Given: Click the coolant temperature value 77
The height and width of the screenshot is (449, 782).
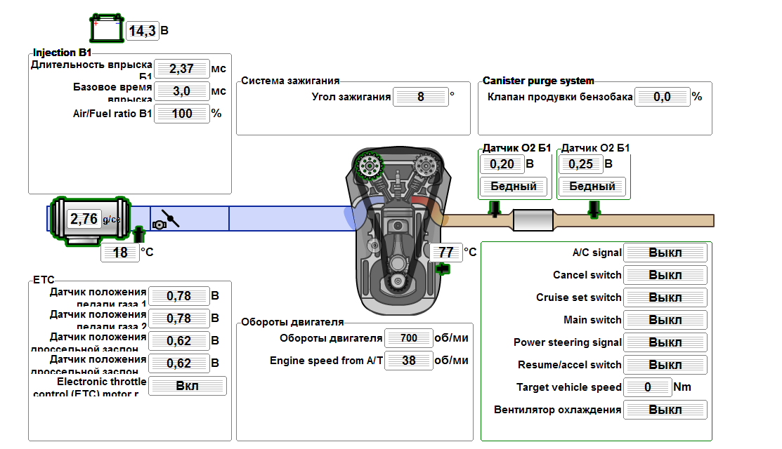Looking at the screenshot, I should point(446,253).
